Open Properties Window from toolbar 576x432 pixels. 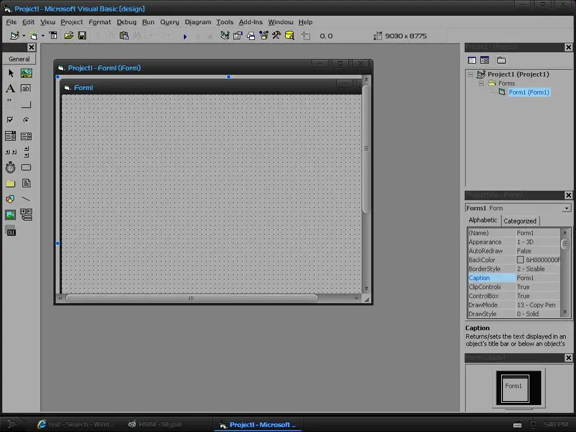(238, 35)
